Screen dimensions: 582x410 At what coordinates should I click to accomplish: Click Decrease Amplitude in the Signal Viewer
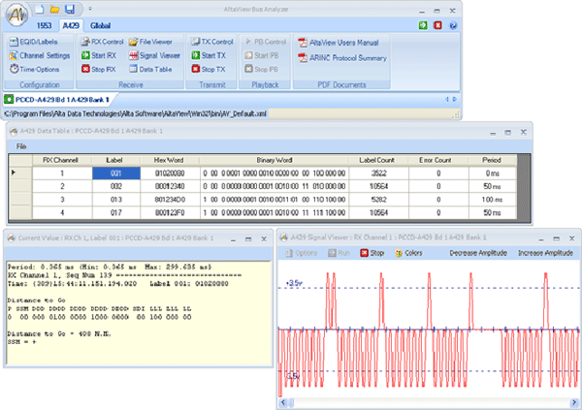pos(477,253)
